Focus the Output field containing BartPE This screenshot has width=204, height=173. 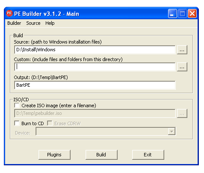95,85
